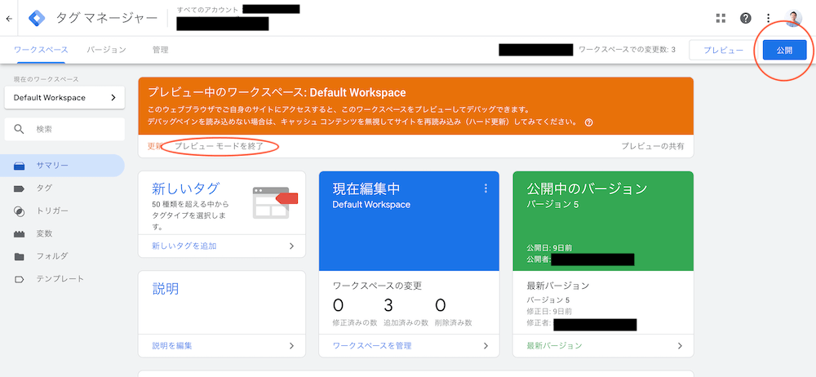Click 公開日: 9日前 text
The image size is (816, 377).
pos(549,248)
